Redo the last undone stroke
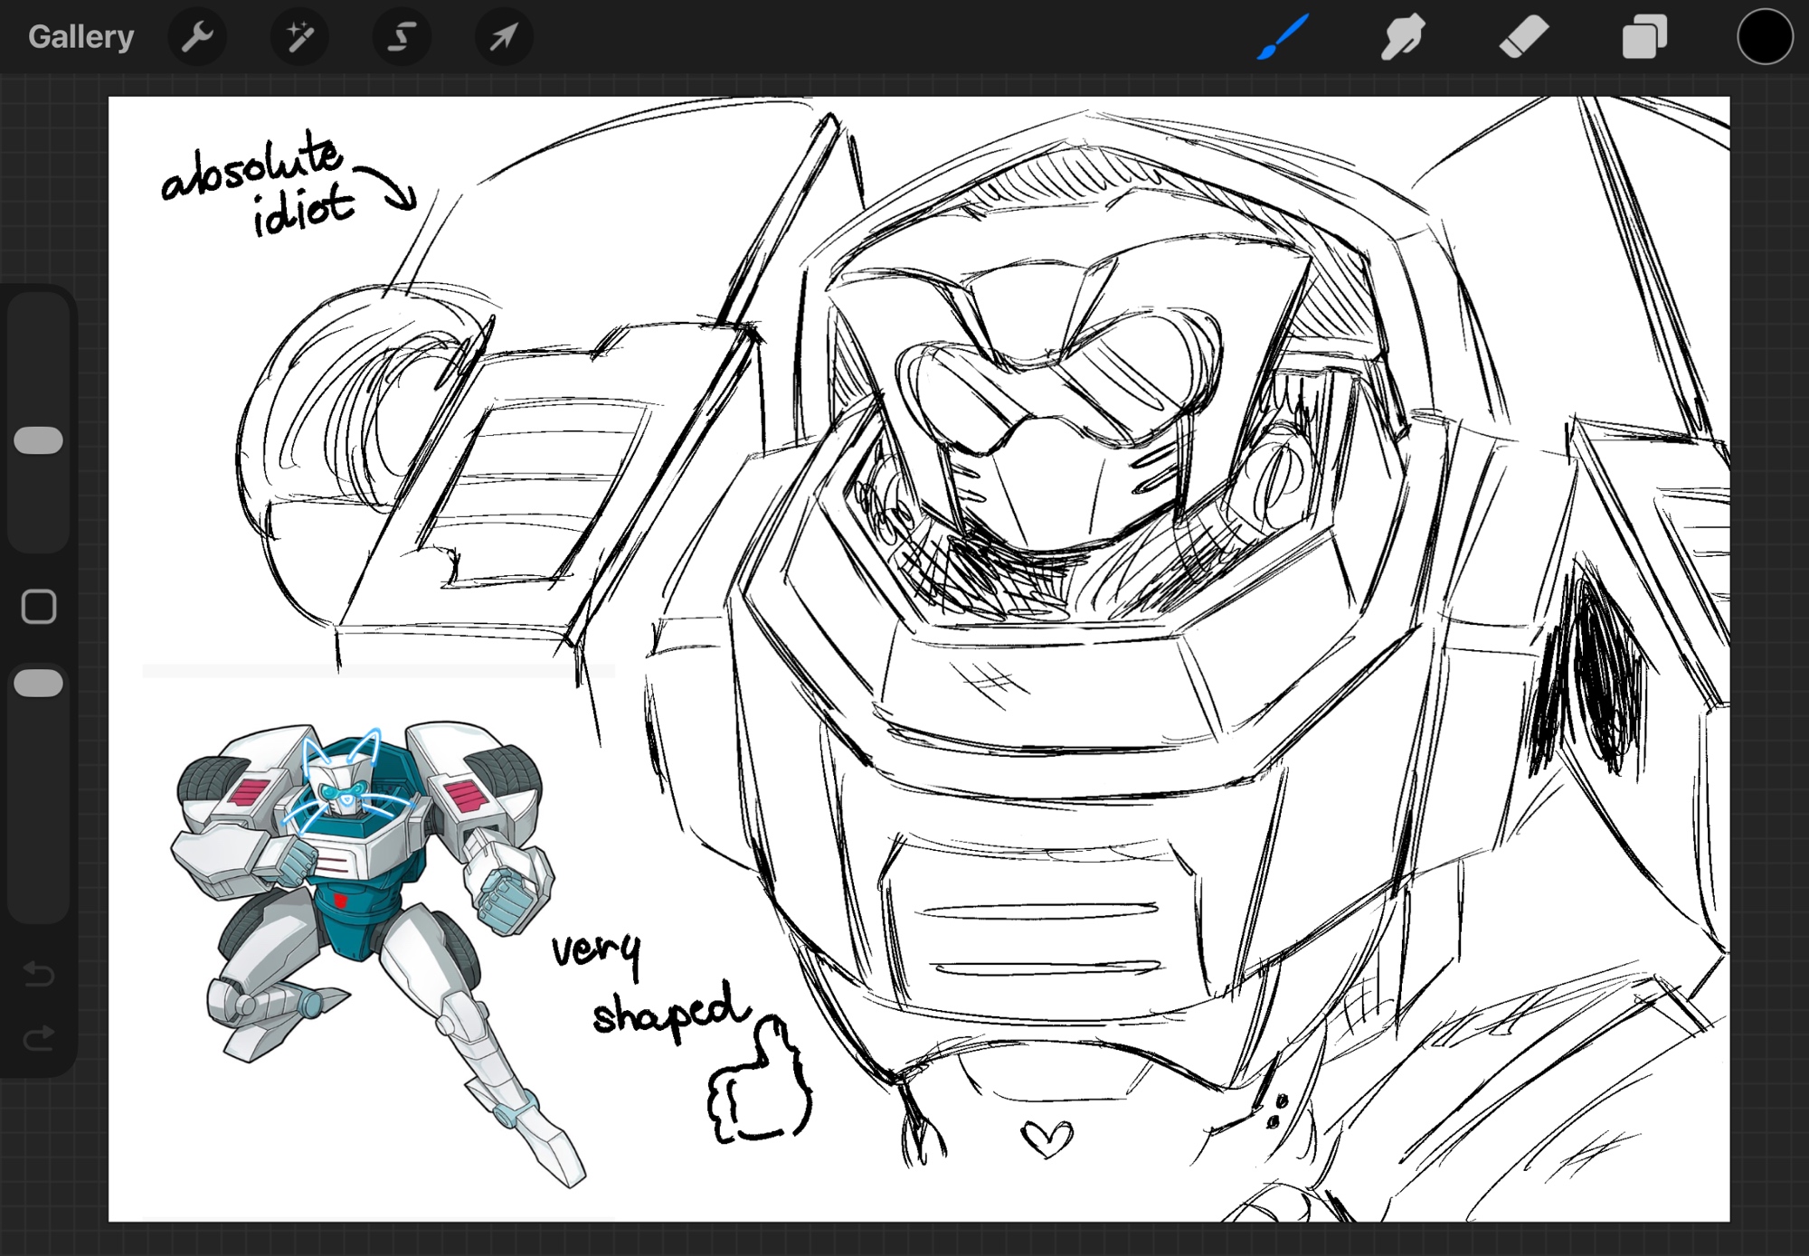This screenshot has width=1809, height=1256. tap(39, 1037)
